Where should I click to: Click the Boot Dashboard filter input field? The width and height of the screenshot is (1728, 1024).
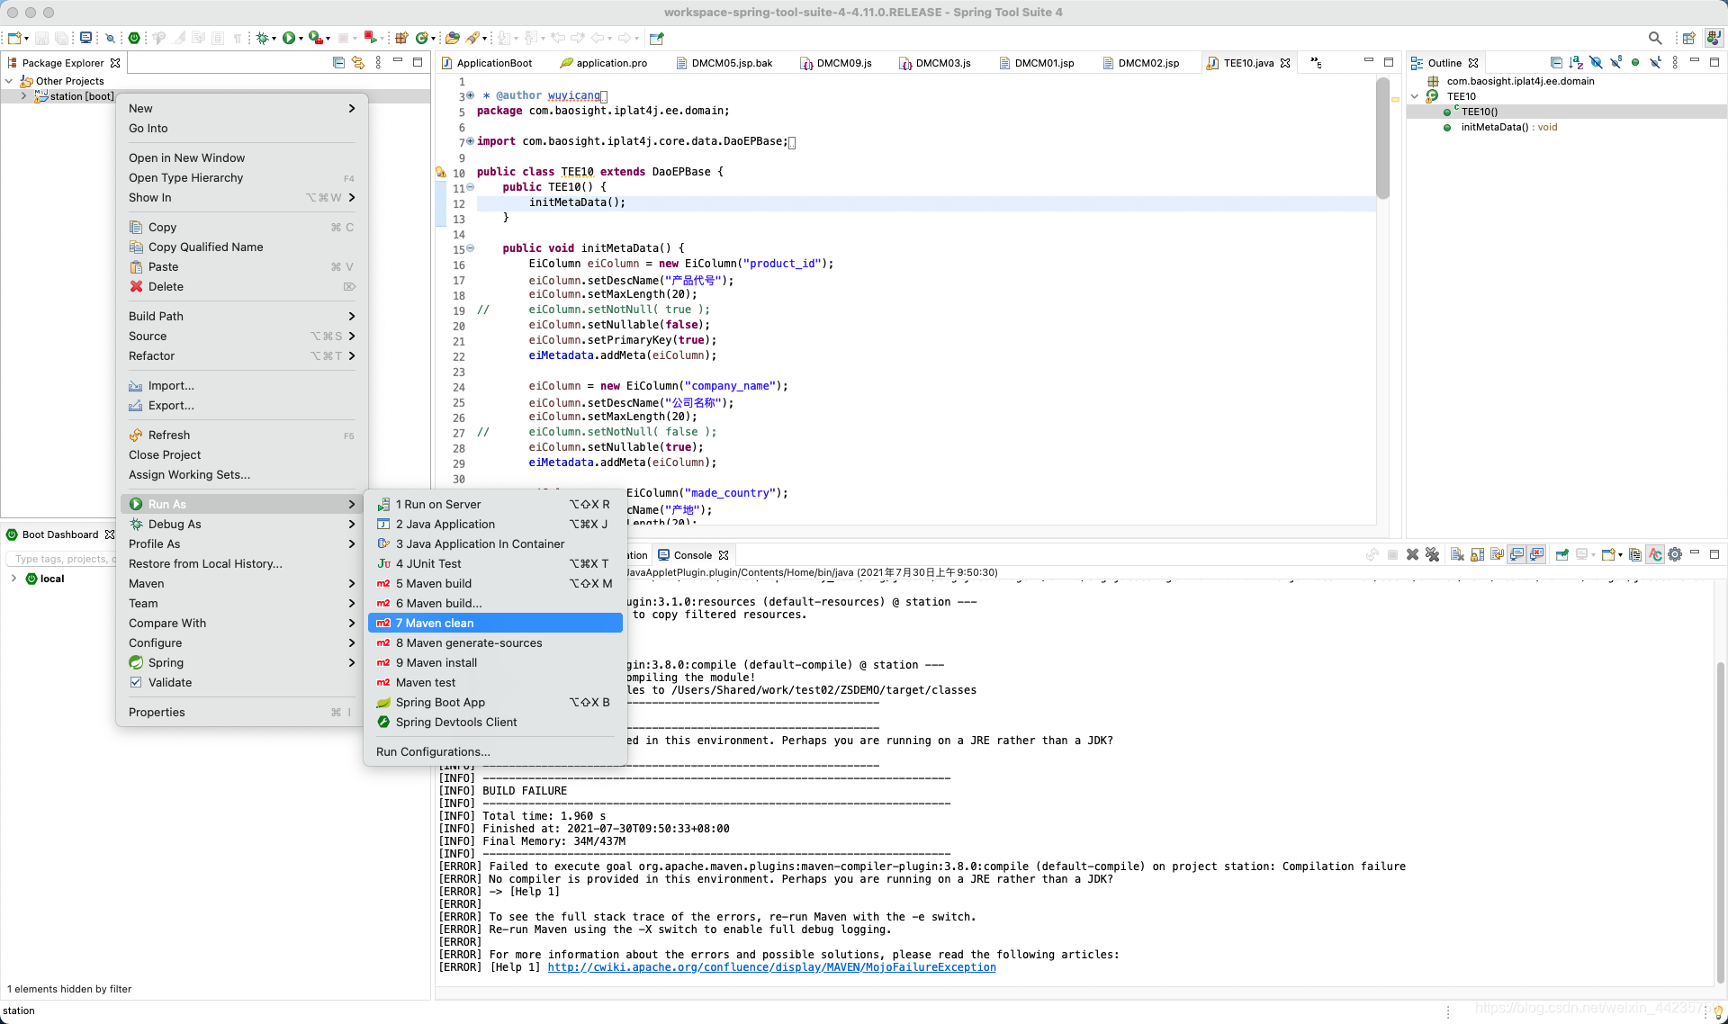[60, 559]
